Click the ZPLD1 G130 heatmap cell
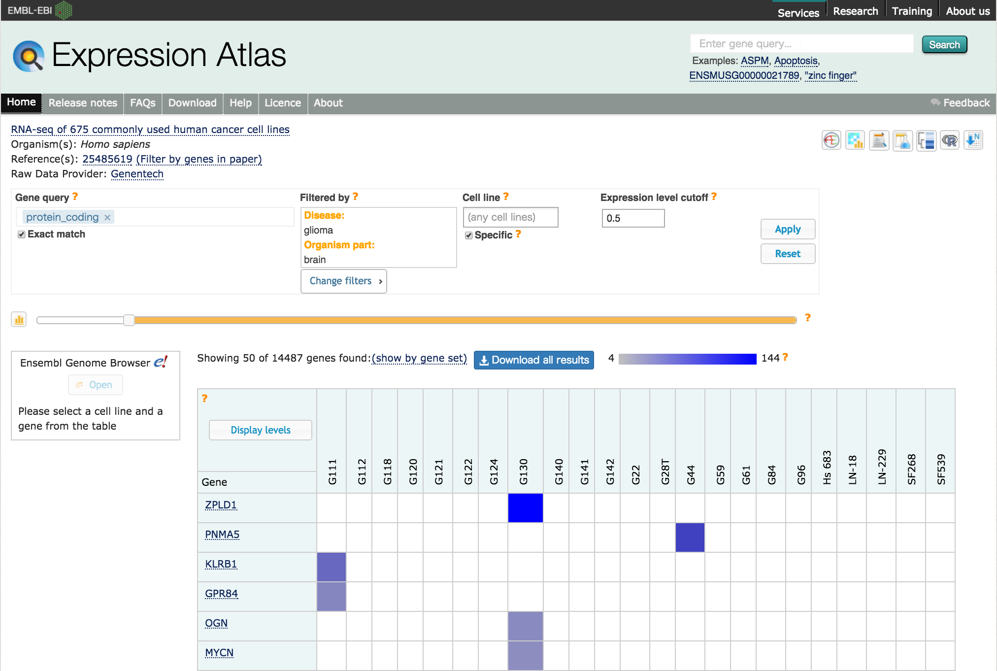The image size is (997, 671). click(x=526, y=508)
